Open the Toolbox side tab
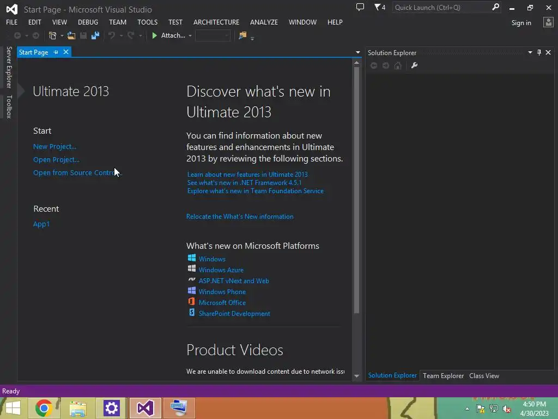 click(9, 106)
